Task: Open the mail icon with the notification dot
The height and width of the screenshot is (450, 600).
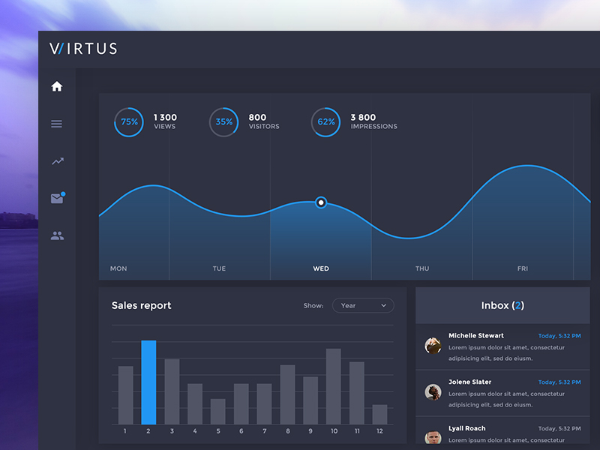Action: click(x=58, y=198)
